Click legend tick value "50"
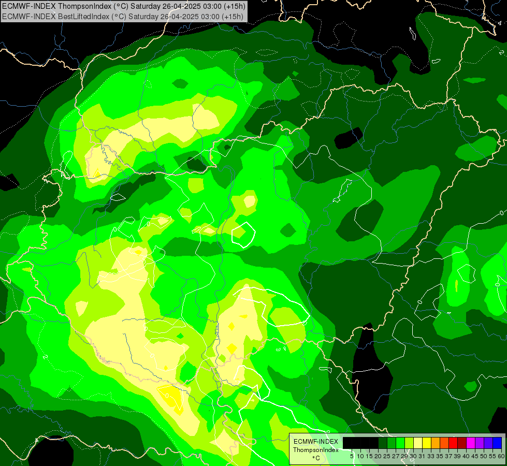This screenshot has height=466, width=507. point(483,456)
